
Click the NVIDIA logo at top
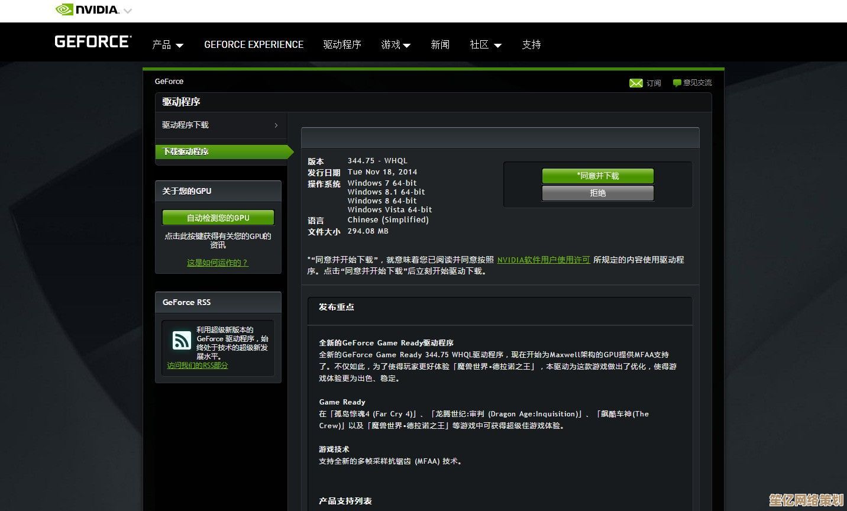click(x=87, y=10)
